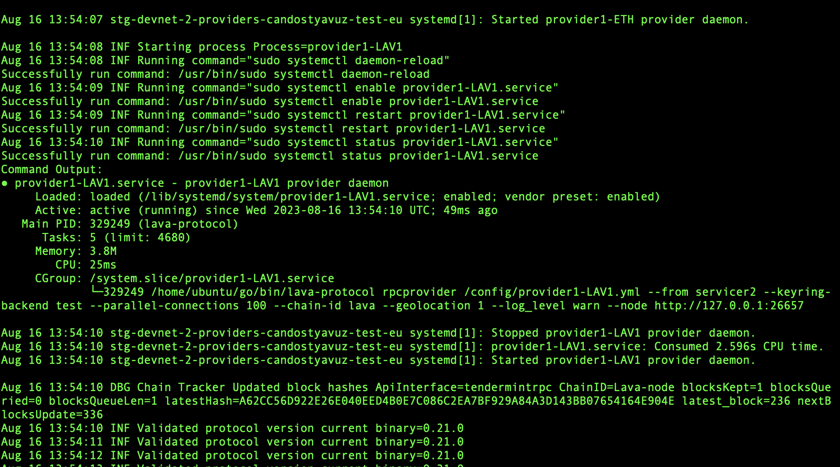This screenshot has height=467, width=840.
Task: Click the Main PID number 329249
Action: pyautogui.click(x=110, y=224)
